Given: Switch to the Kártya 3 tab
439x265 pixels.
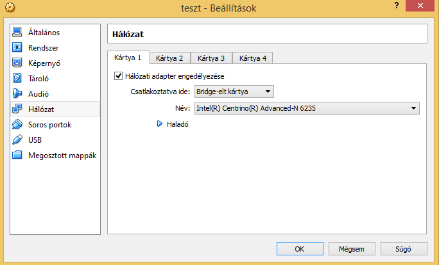Looking at the screenshot, I should pyautogui.click(x=211, y=58).
